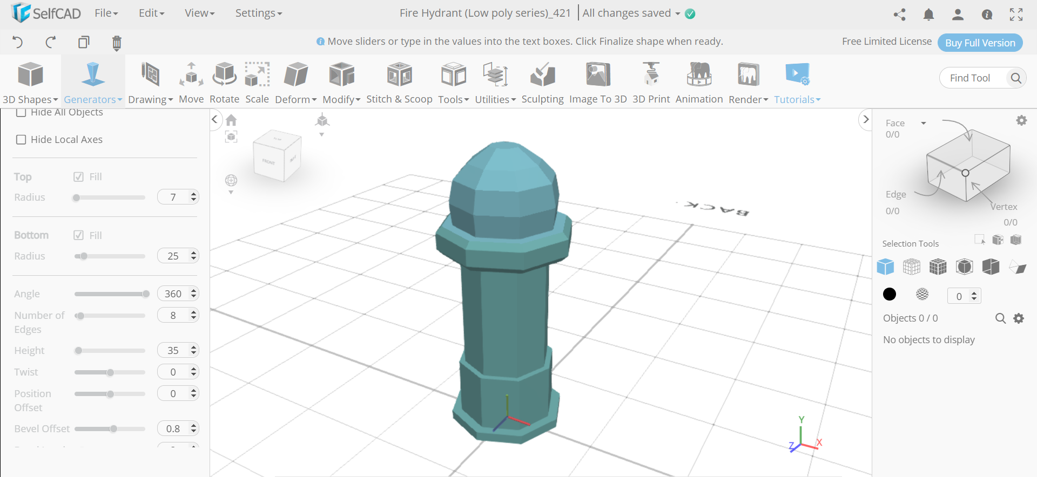Select the solid cube selection mode icon
1037x477 pixels.
tap(885, 267)
